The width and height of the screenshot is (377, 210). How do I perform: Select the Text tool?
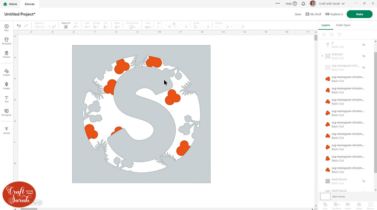7,99
